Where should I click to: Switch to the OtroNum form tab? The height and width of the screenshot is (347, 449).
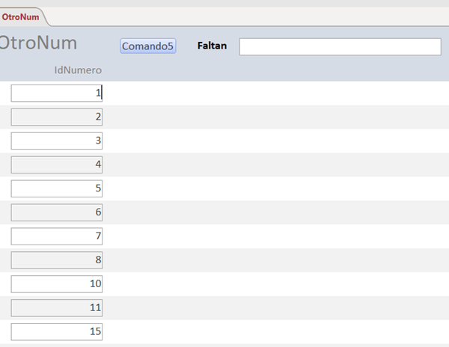21,17
